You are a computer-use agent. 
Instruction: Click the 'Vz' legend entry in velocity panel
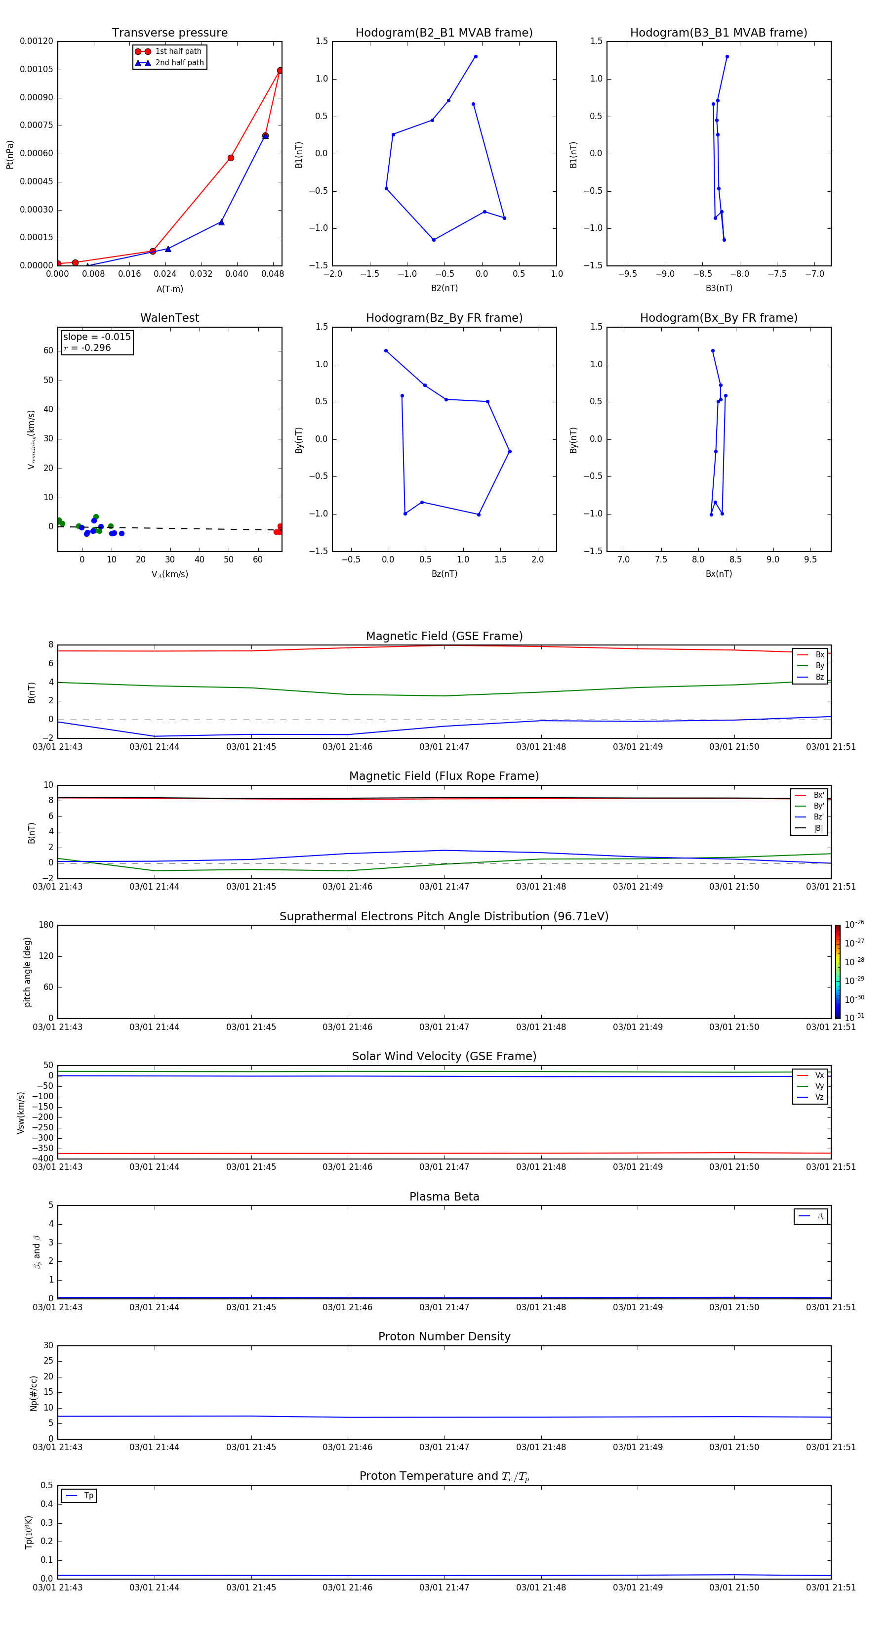(810, 1097)
